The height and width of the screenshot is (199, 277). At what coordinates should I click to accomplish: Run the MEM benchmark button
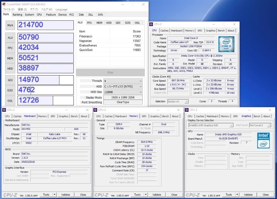pyautogui.click(x=10, y=58)
